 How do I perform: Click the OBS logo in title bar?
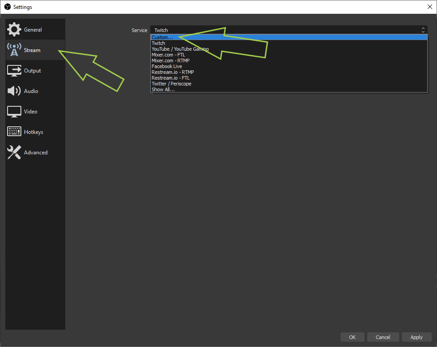tap(8, 7)
